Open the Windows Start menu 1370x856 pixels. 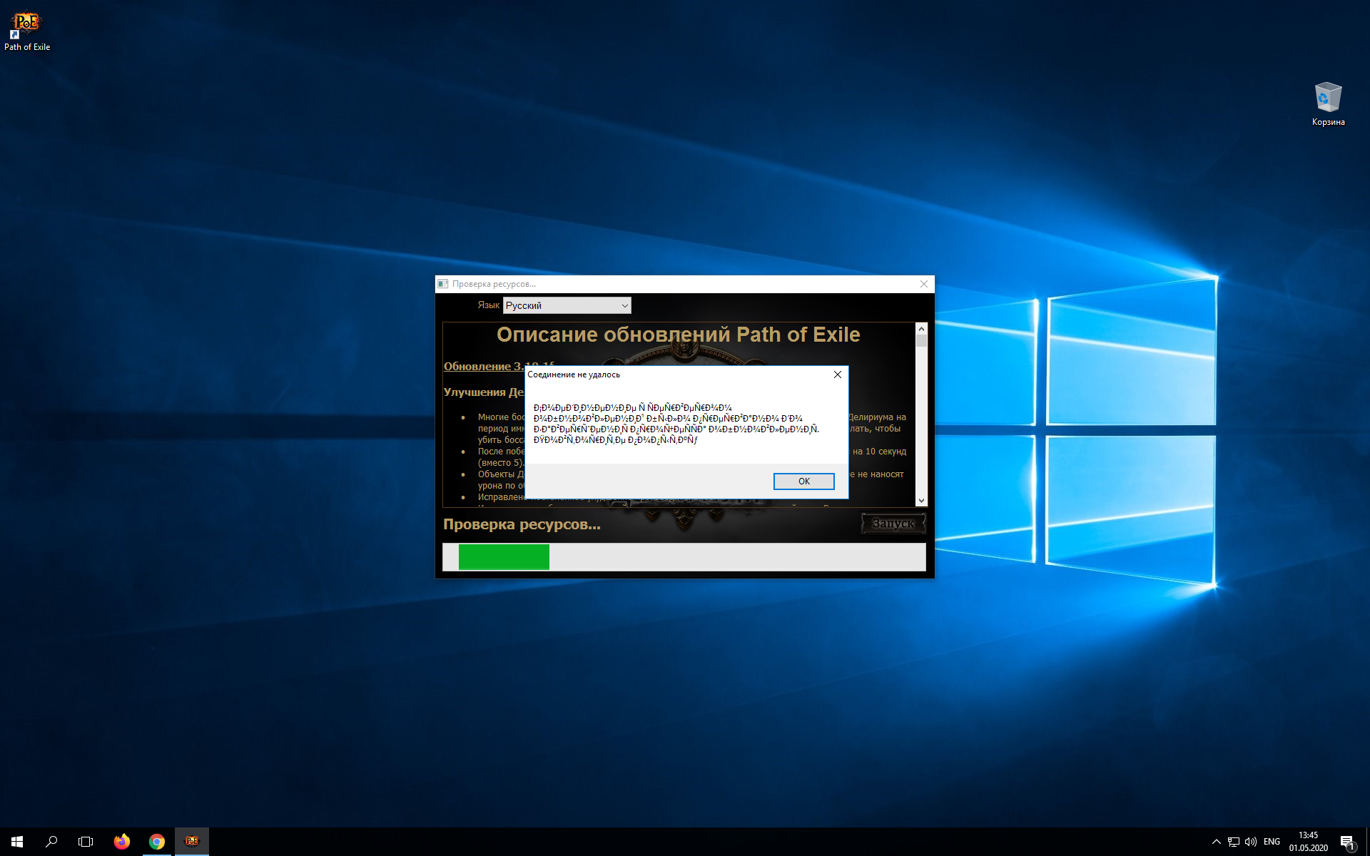17,842
